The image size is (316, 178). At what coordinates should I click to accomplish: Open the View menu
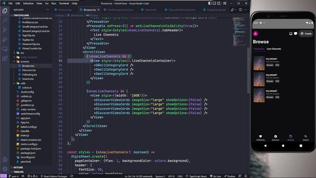coord(39,3)
